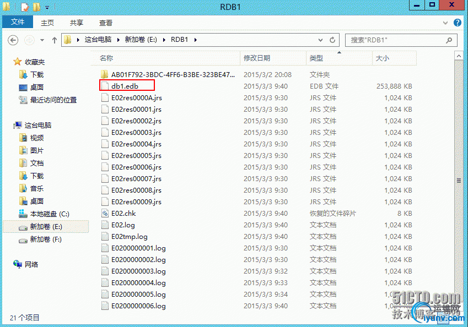
Task: Click RDB1 in the address bar
Action: [179, 40]
